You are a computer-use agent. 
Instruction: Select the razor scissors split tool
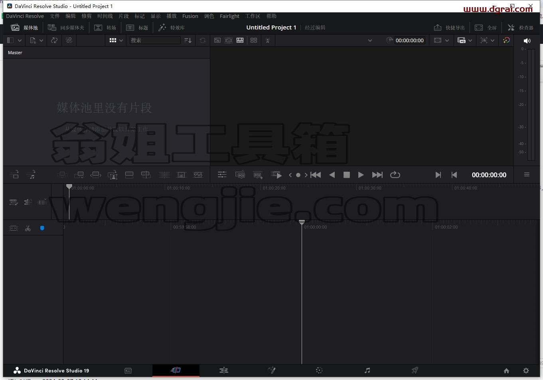(x=28, y=228)
